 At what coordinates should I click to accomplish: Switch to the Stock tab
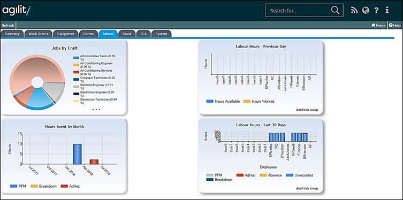pyautogui.click(x=127, y=34)
